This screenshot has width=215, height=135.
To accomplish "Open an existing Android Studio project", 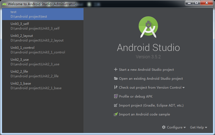I will coord(151,79).
